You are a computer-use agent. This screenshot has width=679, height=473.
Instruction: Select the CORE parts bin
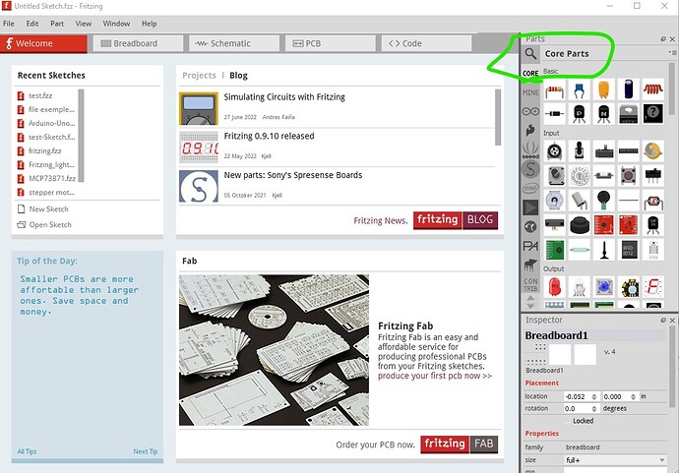pyautogui.click(x=530, y=73)
